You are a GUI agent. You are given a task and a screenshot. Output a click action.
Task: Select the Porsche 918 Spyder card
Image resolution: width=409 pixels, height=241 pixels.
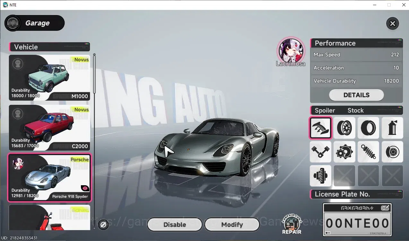click(49, 178)
